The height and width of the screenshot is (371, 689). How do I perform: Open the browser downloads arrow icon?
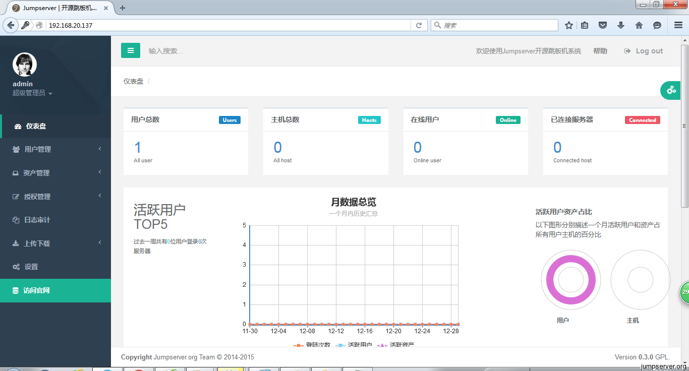point(621,25)
